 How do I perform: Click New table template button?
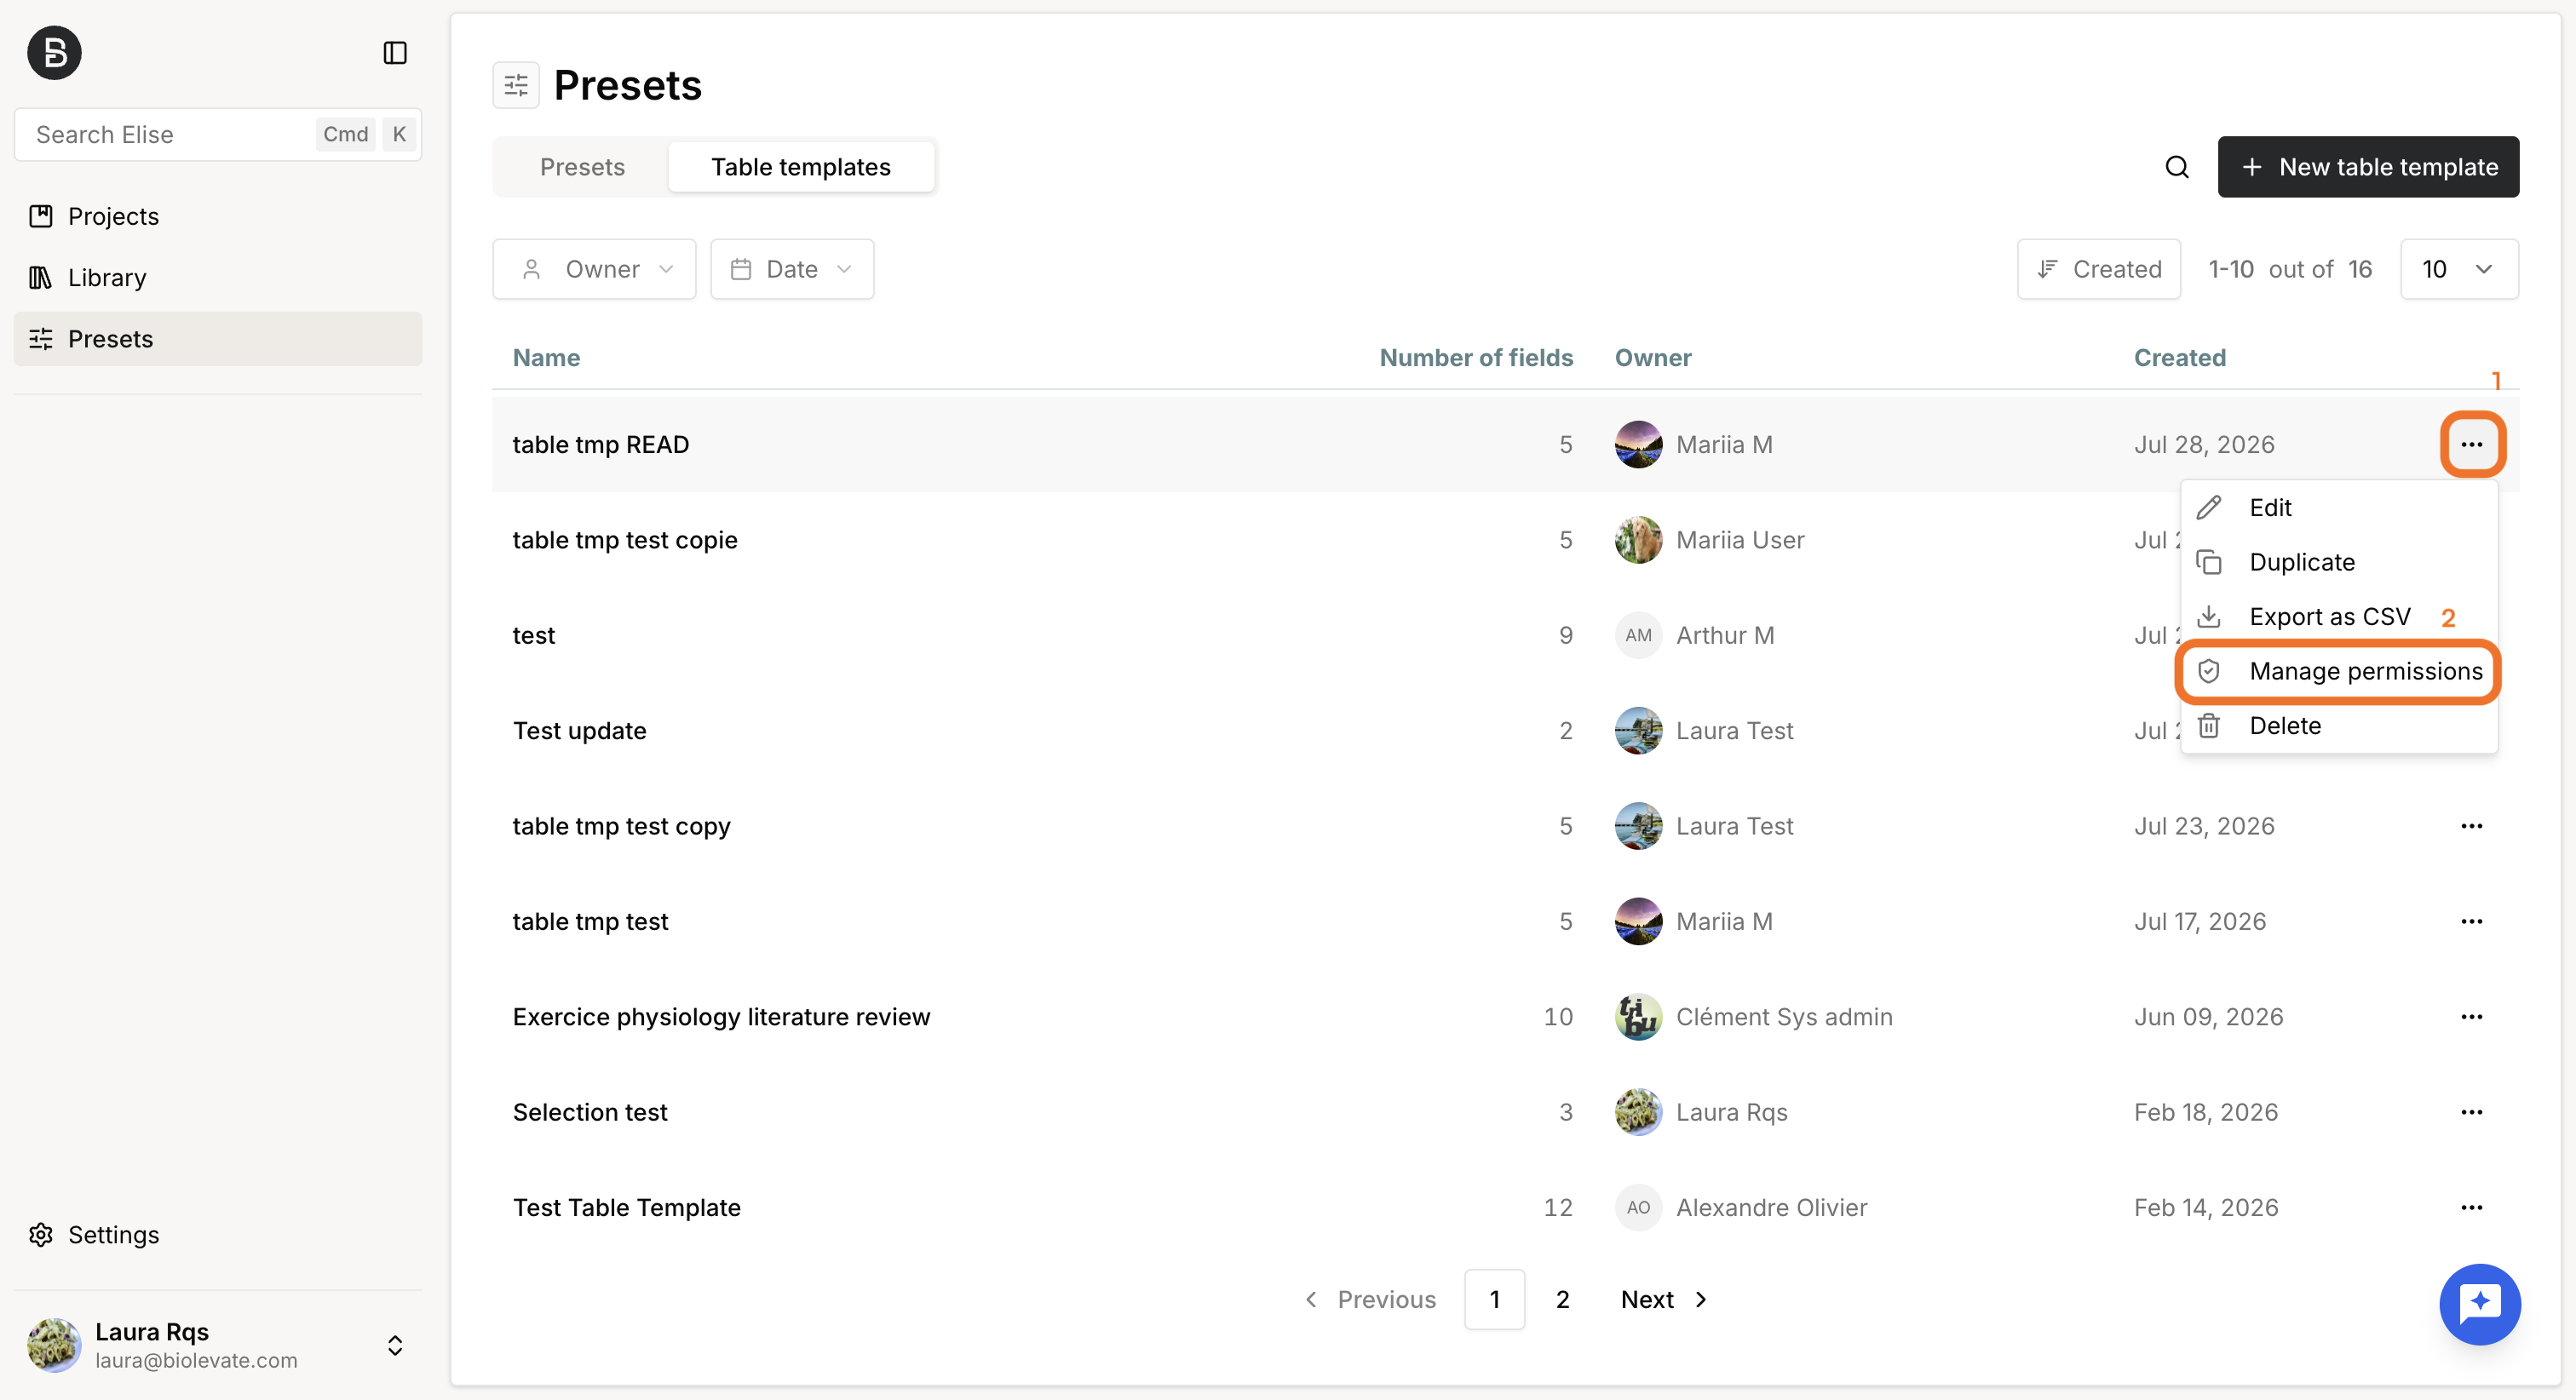(x=2368, y=167)
